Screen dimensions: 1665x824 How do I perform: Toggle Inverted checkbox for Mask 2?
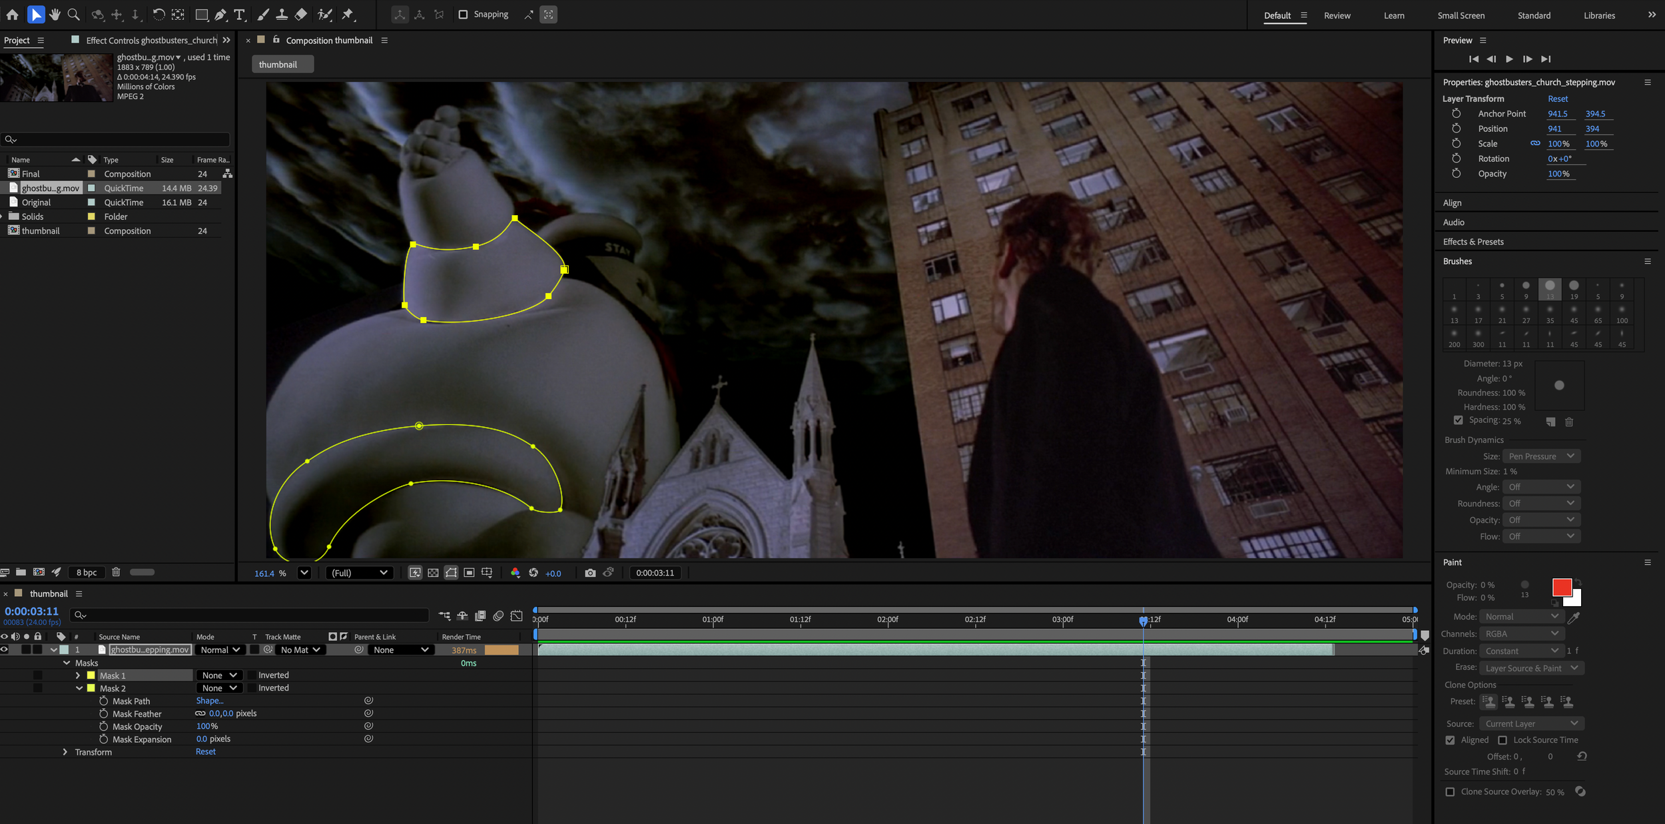(x=252, y=688)
